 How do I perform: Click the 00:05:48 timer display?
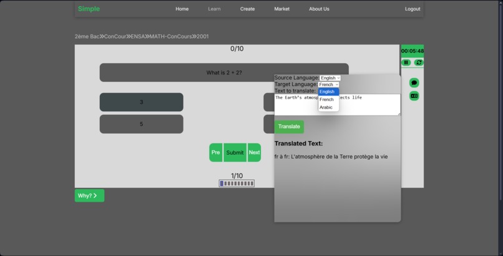[x=413, y=51]
